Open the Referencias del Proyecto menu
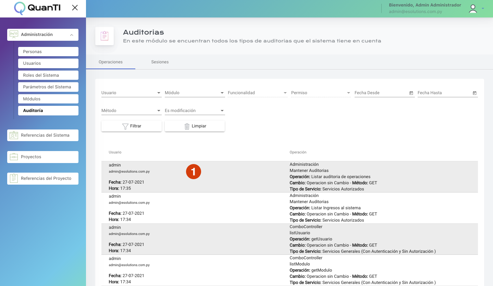The width and height of the screenshot is (493, 286). [x=43, y=178]
